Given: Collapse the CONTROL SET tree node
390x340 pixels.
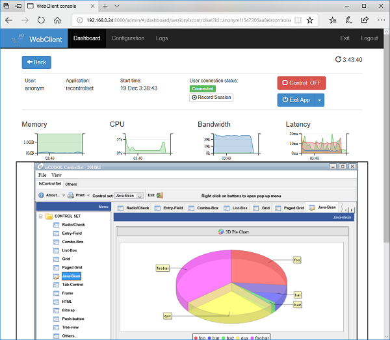Looking at the screenshot, I should click(40, 216).
